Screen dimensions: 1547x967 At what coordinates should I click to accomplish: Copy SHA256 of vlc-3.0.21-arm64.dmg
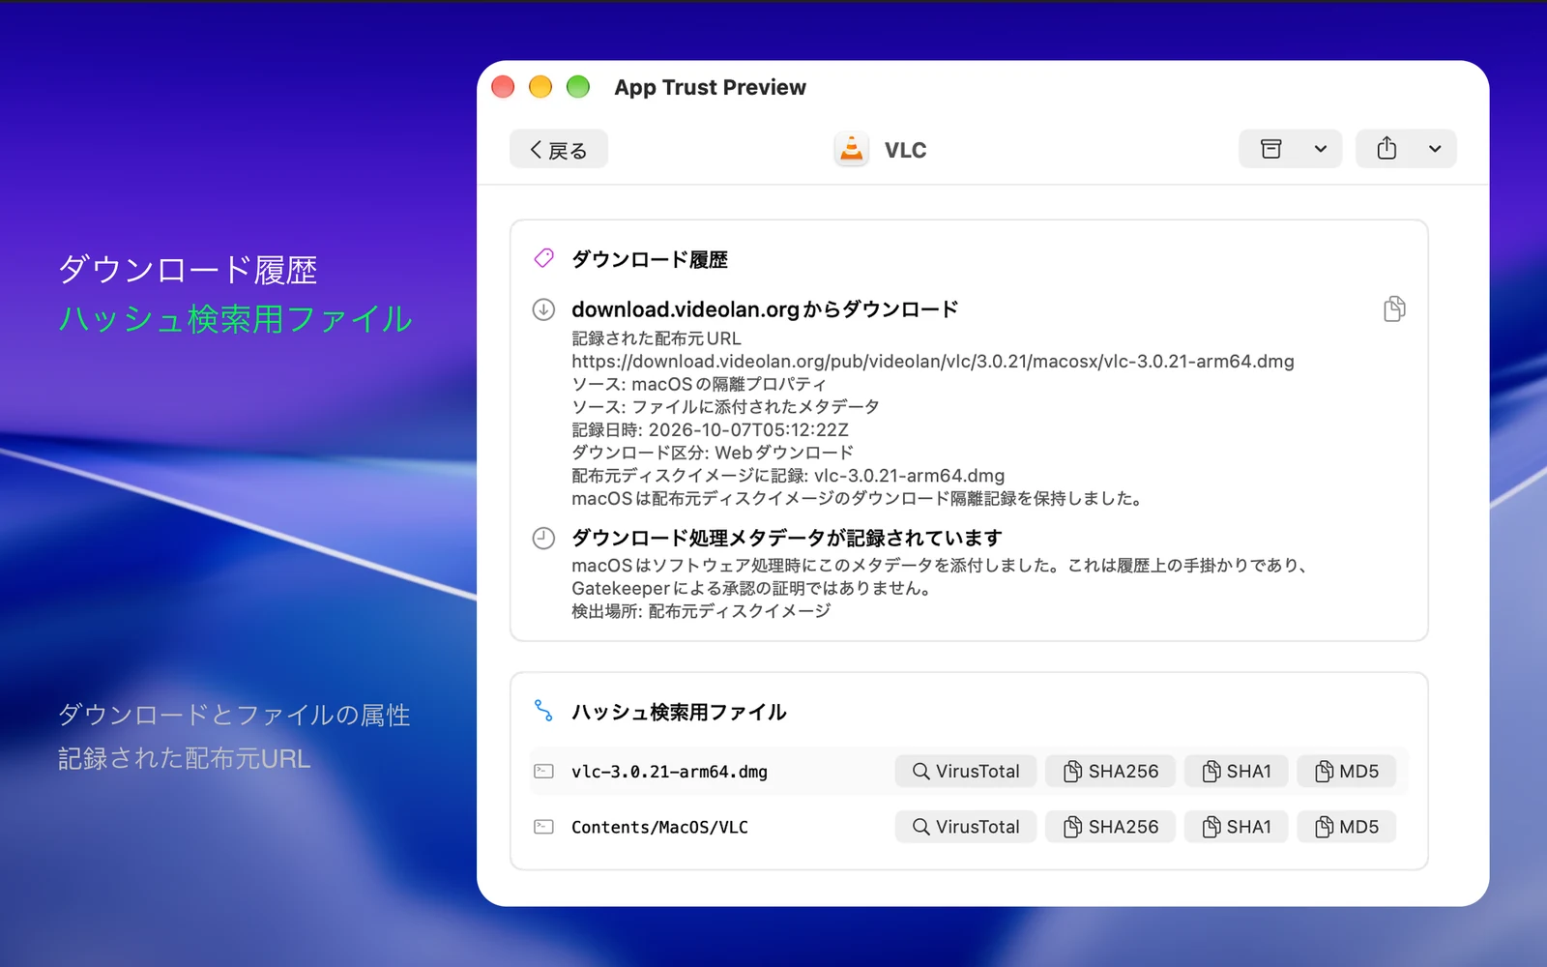(1110, 771)
